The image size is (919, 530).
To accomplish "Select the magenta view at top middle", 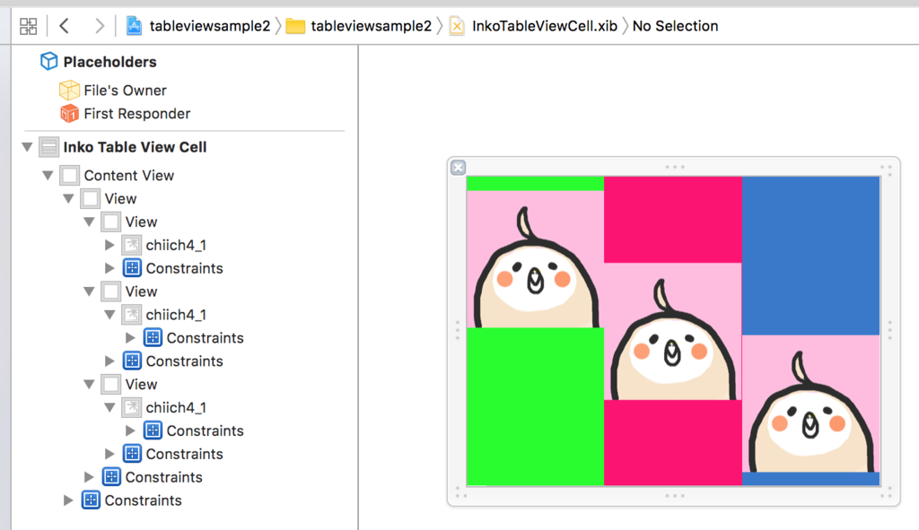I will pyautogui.click(x=673, y=220).
